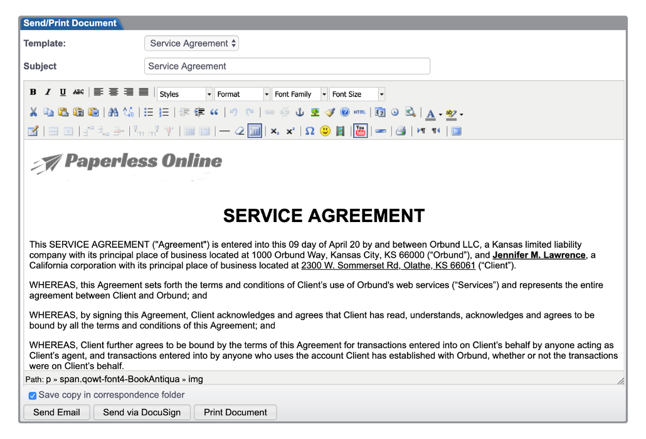The width and height of the screenshot is (646, 439).
Task: Clean up messy code brush
Action: 330,112
